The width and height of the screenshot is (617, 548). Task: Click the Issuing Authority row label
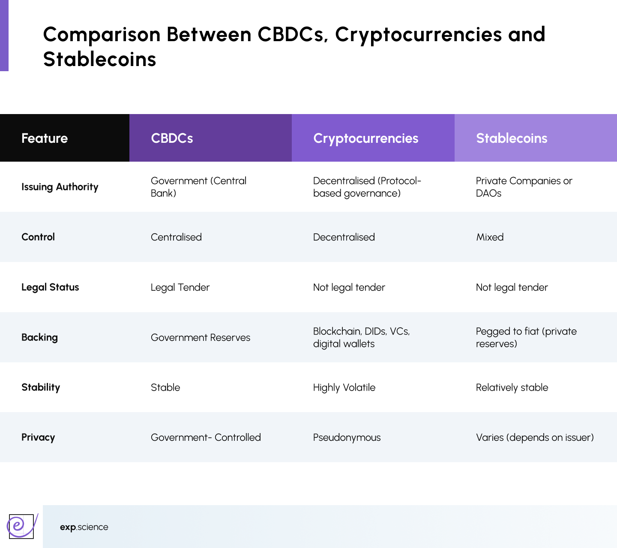pos(60,187)
